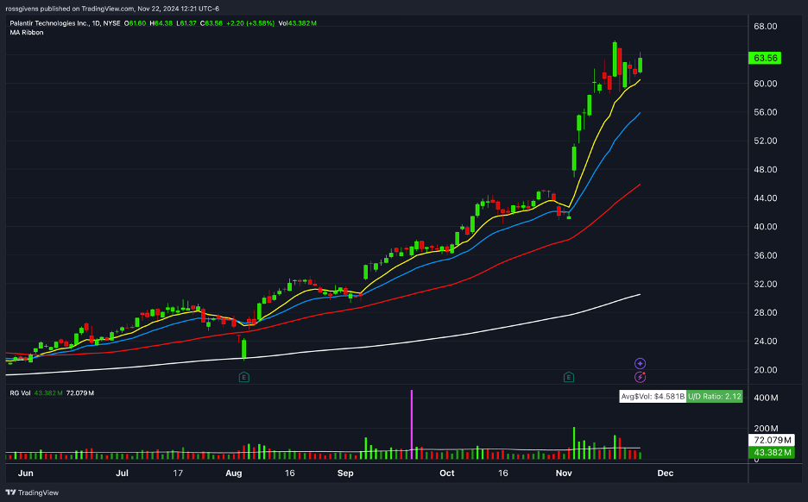
Task: Click the Avg$Vol: $4.581B label
Action: click(x=653, y=397)
